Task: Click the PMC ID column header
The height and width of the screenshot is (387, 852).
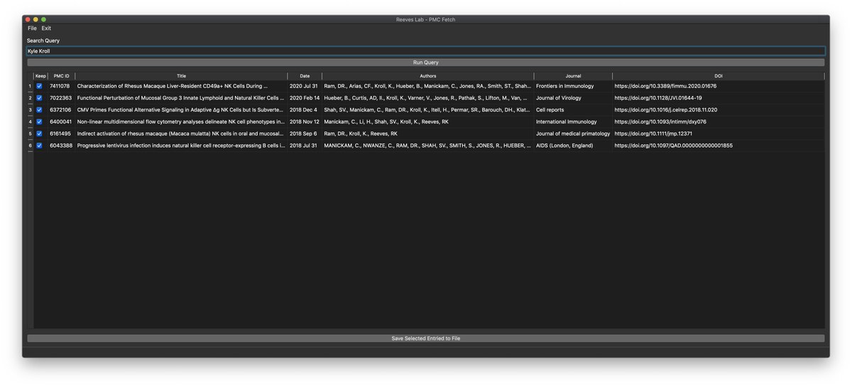Action: 62,76
